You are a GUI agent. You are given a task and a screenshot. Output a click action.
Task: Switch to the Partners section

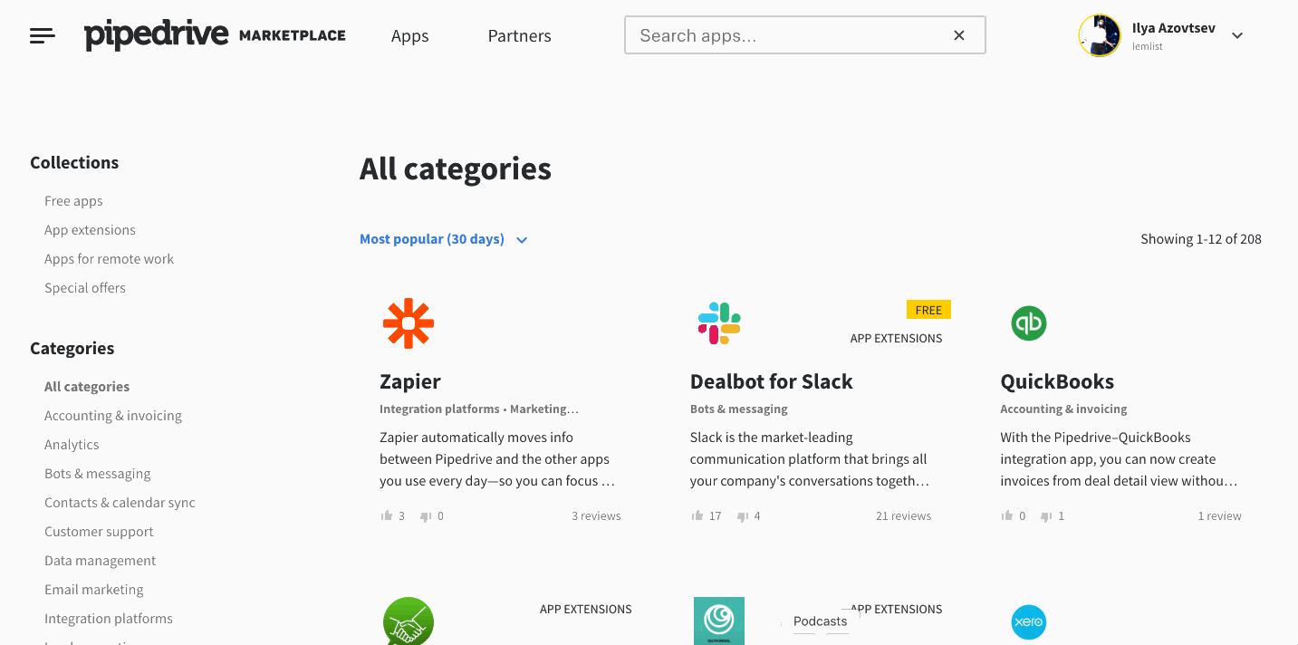coord(519,35)
